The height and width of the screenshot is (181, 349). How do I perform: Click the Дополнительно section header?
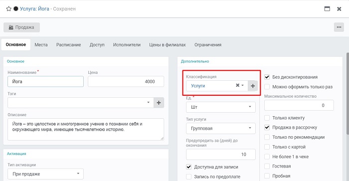(195, 61)
